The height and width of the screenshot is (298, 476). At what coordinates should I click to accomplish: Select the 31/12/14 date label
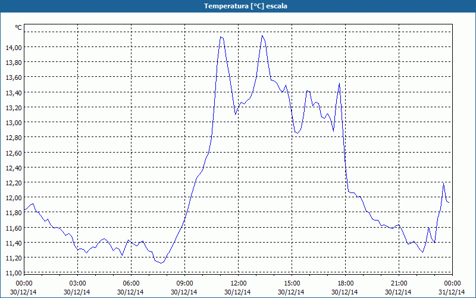[452, 292]
